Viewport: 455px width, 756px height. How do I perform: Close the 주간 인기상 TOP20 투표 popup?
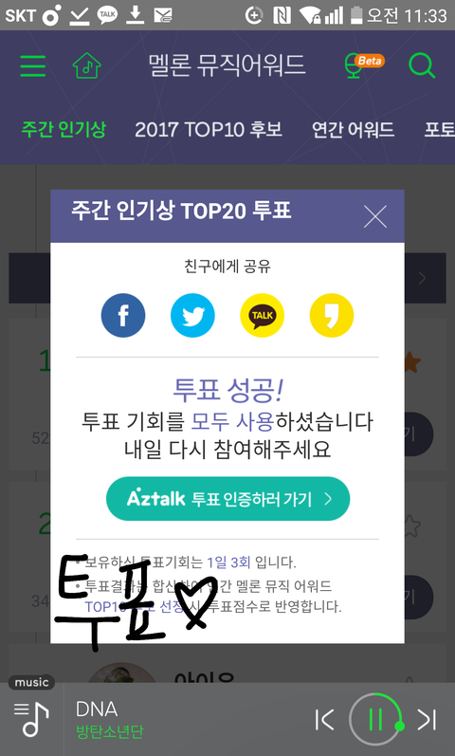pos(375,216)
